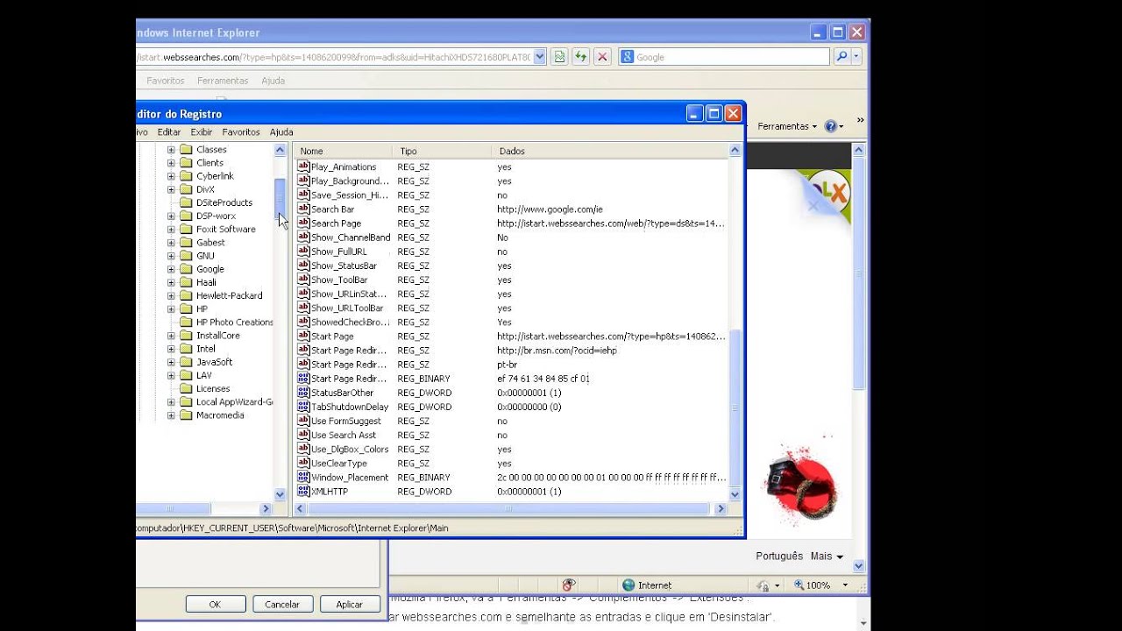Click the Dados column header

click(x=611, y=151)
